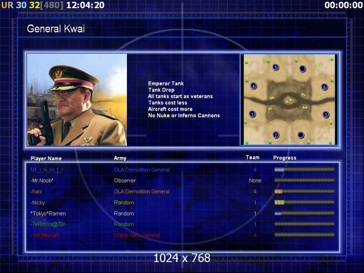
Task: Click -7eRm1n@70r-'s Random army entry
Action: click(124, 224)
